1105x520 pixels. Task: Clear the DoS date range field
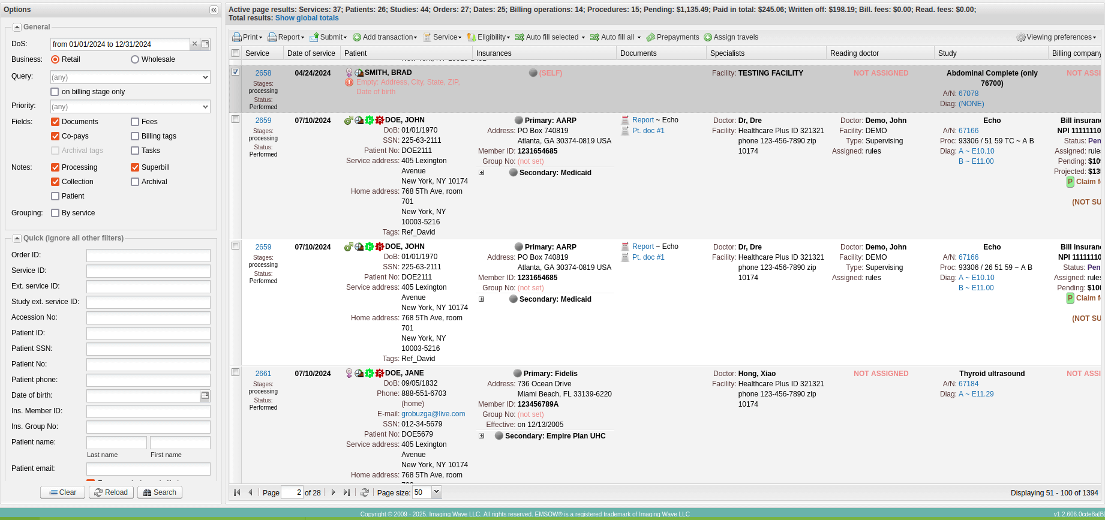[x=194, y=44]
